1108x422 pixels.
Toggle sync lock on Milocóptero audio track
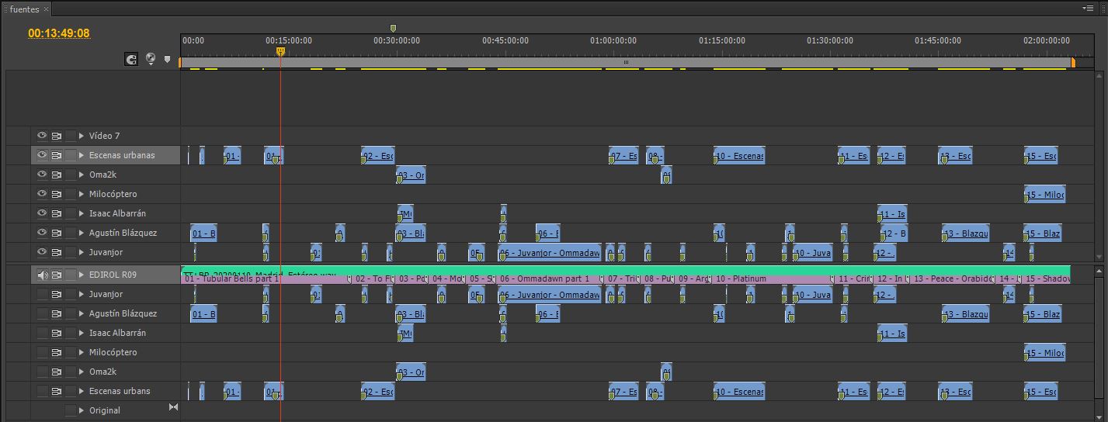pos(57,352)
